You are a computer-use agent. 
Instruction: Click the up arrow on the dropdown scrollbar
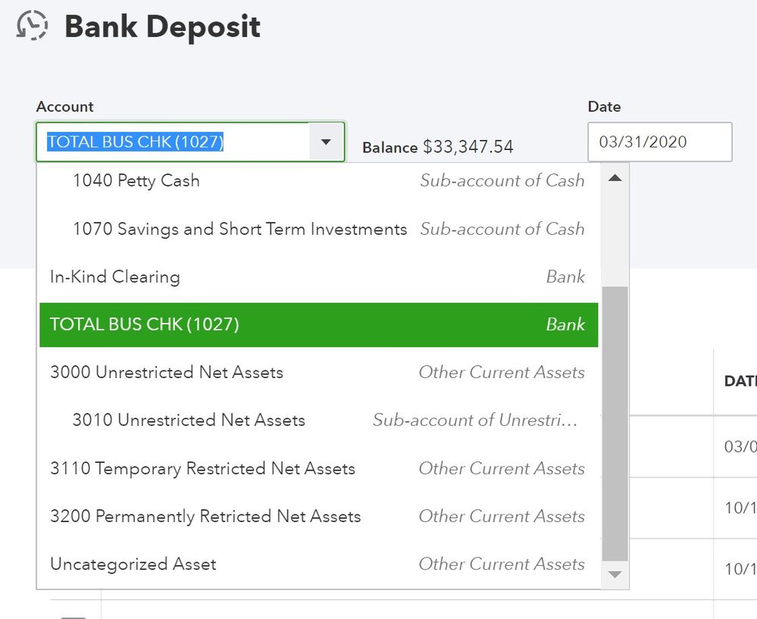615,177
